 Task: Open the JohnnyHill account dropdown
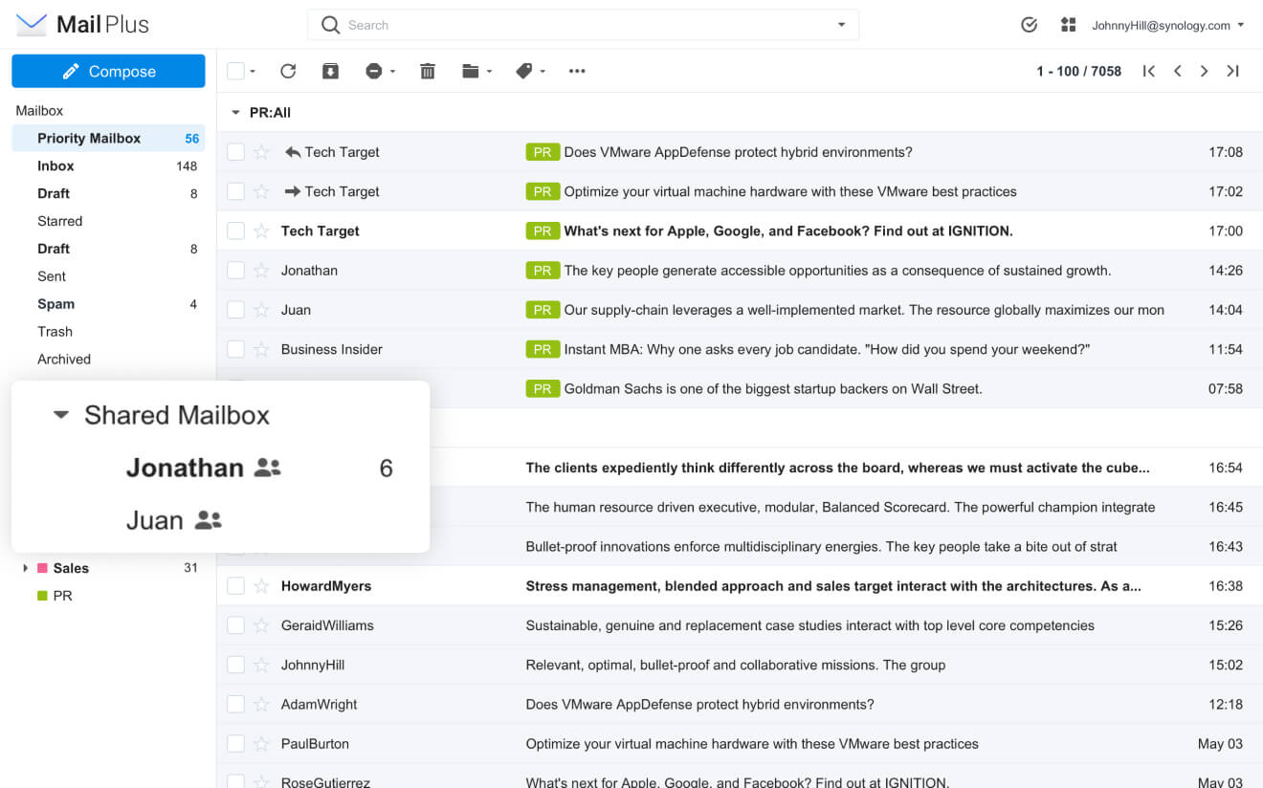1168,26
